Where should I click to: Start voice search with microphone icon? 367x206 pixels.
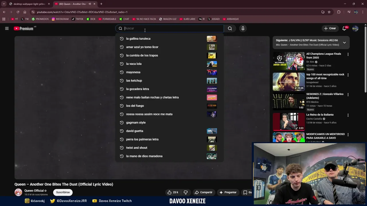pos(243,28)
